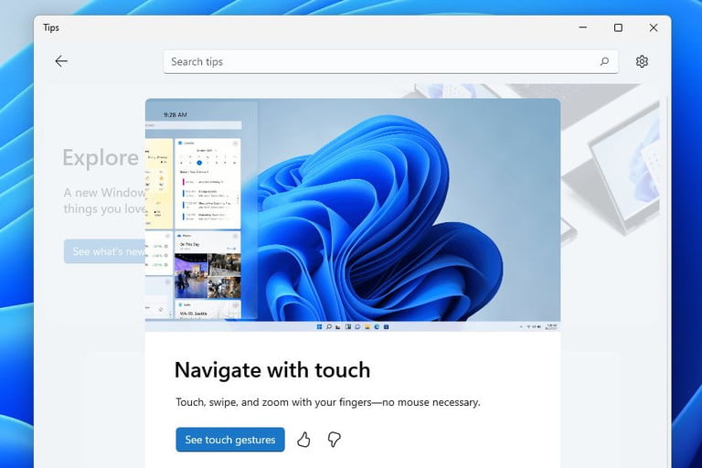Screen dimensions: 702x468
Task: Open the Navigate with touch preview image
Action: (x=353, y=215)
